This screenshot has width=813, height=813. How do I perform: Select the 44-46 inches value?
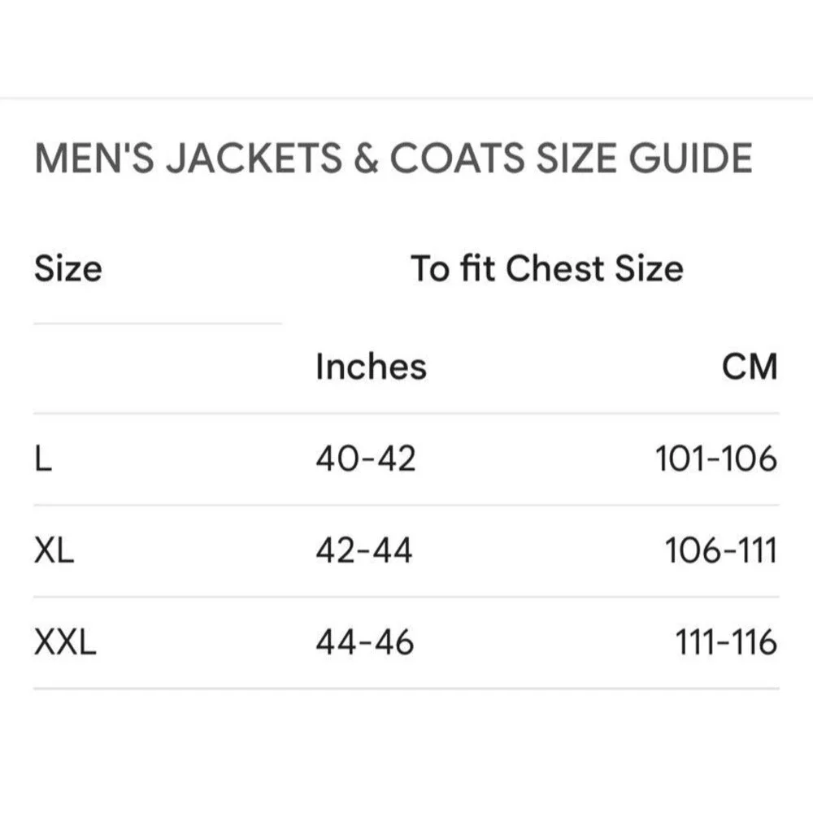pos(365,642)
